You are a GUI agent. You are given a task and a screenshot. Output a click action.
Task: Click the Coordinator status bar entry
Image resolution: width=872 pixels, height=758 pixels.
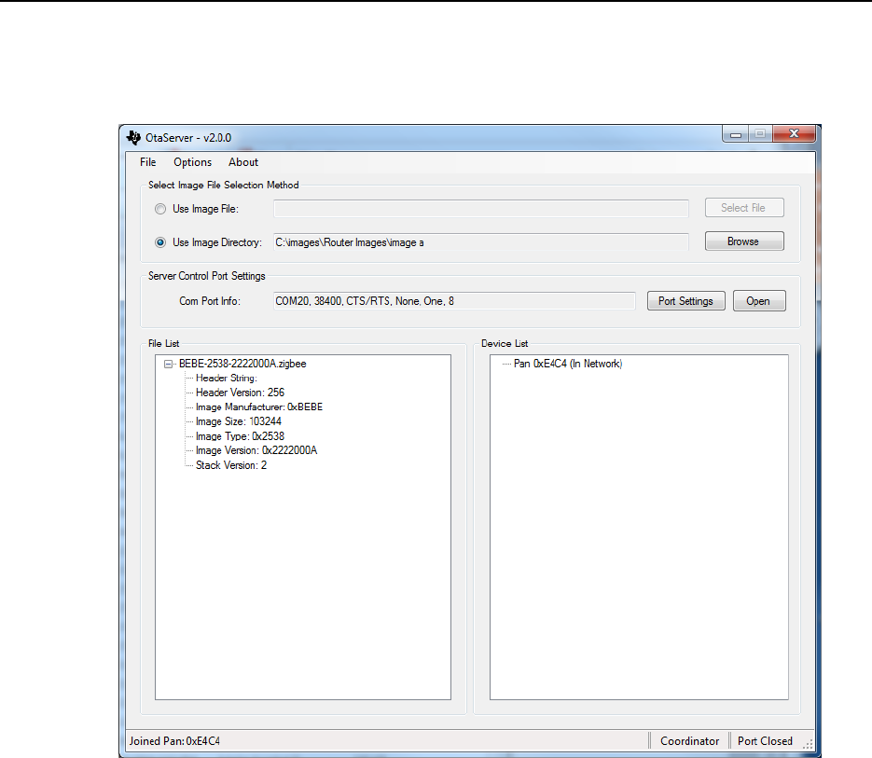[x=689, y=741]
